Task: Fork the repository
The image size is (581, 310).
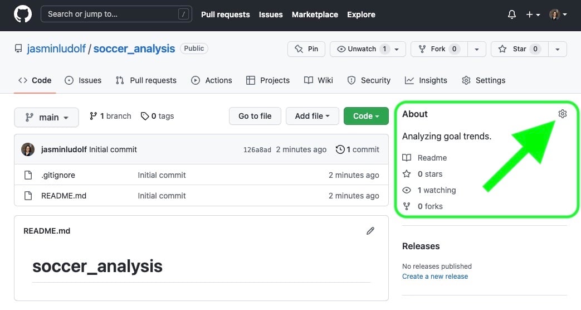Action: click(439, 49)
